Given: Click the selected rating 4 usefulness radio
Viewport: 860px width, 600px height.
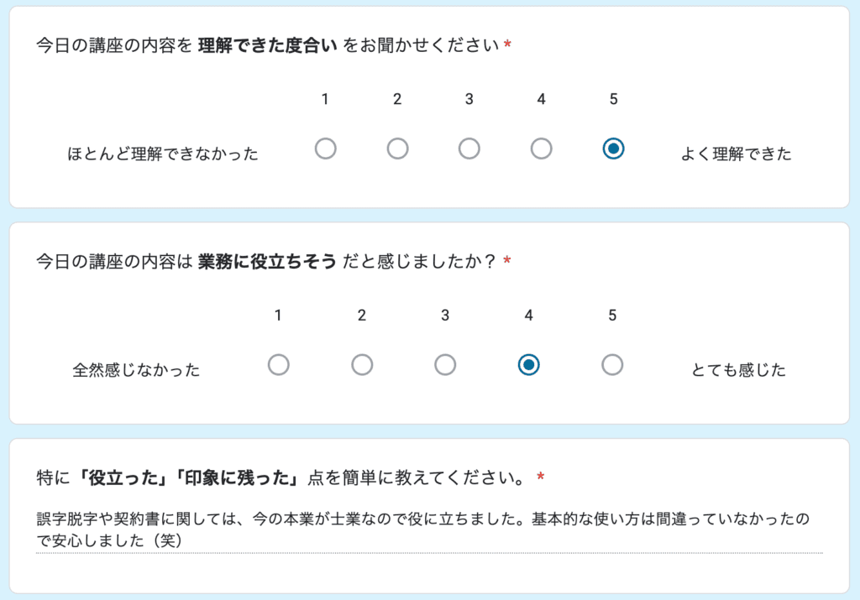Looking at the screenshot, I should point(528,365).
